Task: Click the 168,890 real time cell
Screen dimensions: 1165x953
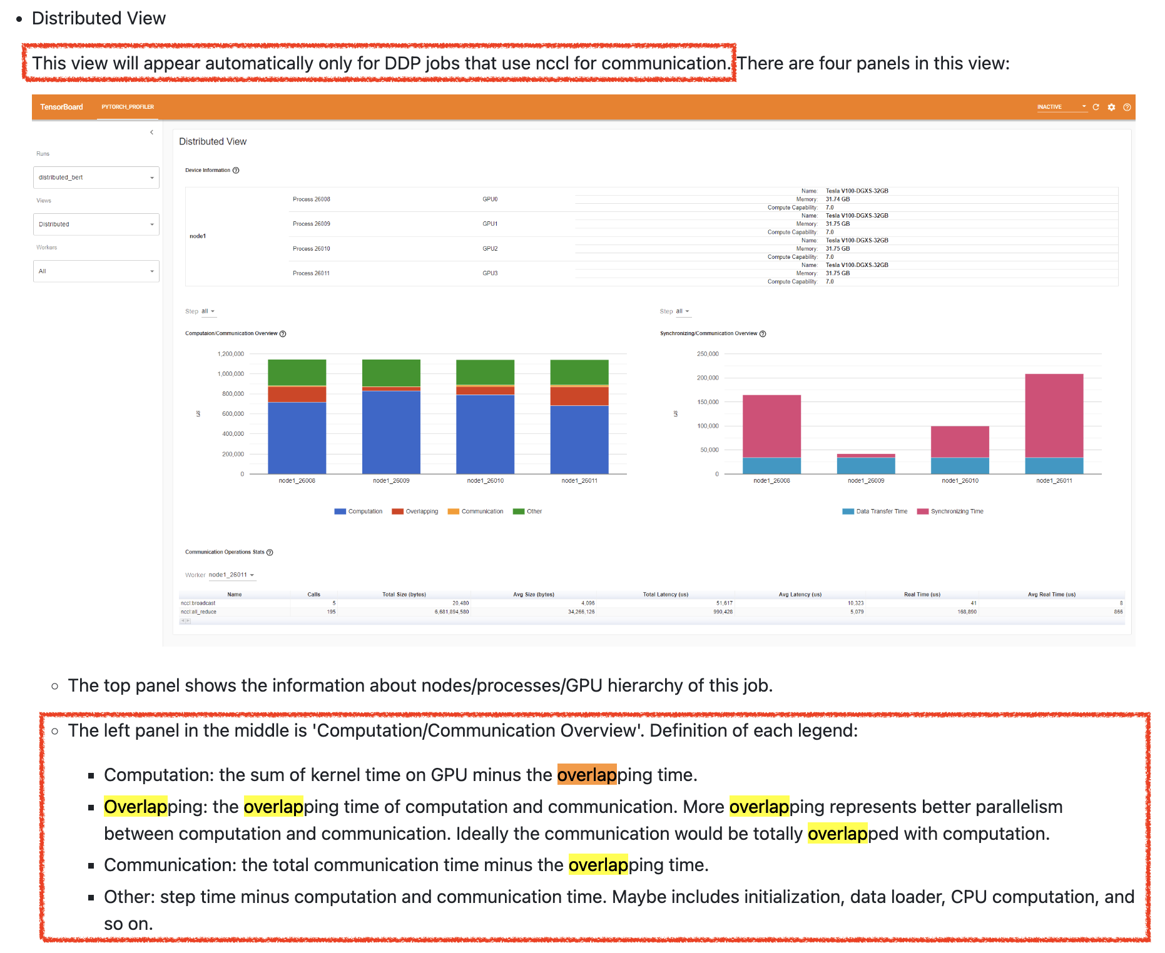Action: [x=967, y=612]
